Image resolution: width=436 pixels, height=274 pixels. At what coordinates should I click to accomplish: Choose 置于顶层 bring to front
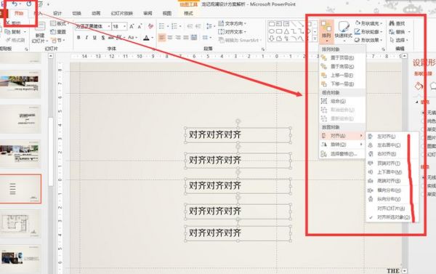point(342,58)
